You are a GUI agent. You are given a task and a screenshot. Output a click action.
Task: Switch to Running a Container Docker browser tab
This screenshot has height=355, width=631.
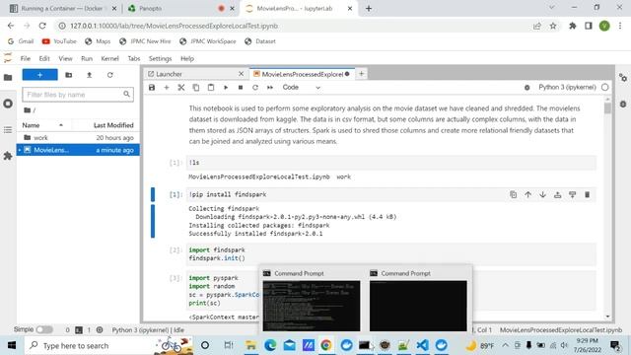(63, 9)
